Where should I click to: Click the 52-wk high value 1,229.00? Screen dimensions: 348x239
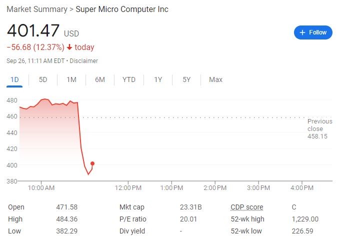(x=305, y=219)
